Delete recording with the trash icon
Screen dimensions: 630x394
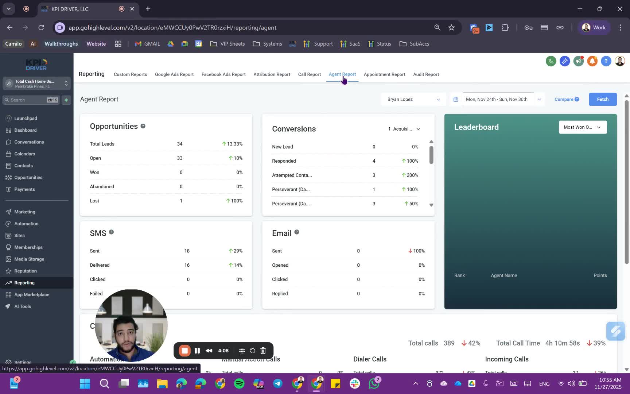coord(263,351)
